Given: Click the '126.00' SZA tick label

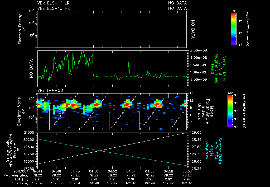Looking at the screenshot, I should pyautogui.click(x=196, y=161).
